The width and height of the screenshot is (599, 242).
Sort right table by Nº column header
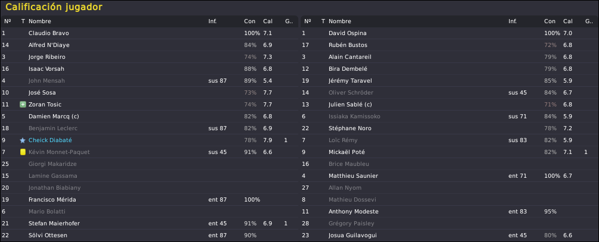[x=307, y=21]
